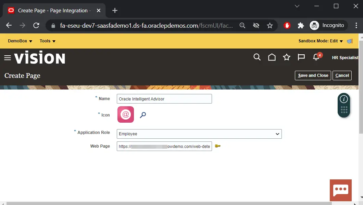
Task: Click the Vision logo
Action: 40,57
